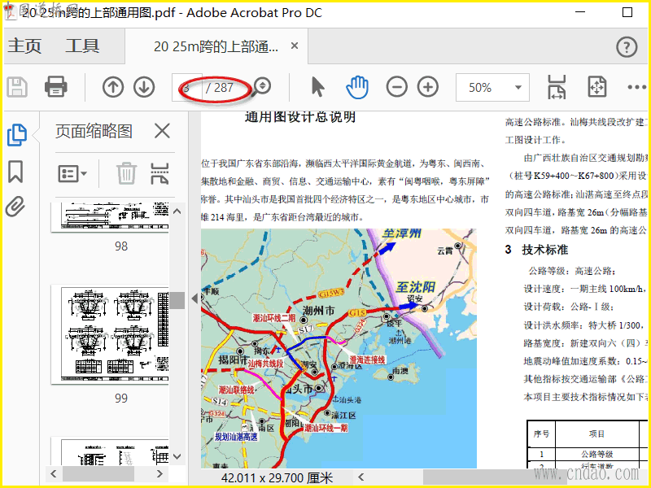Click the 序号 table header cell
This screenshot has height=488, width=651.
[541, 434]
